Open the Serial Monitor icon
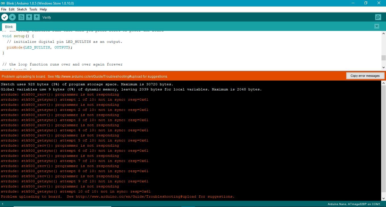 coord(378,17)
